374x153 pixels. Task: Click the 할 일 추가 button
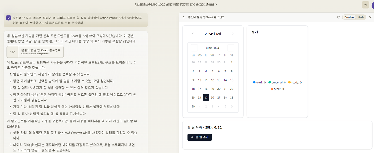pyautogui.click(x=200, y=137)
